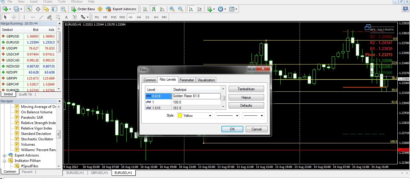
Task: Switch to Grafik Tik tab
Action: [x=25, y=94]
